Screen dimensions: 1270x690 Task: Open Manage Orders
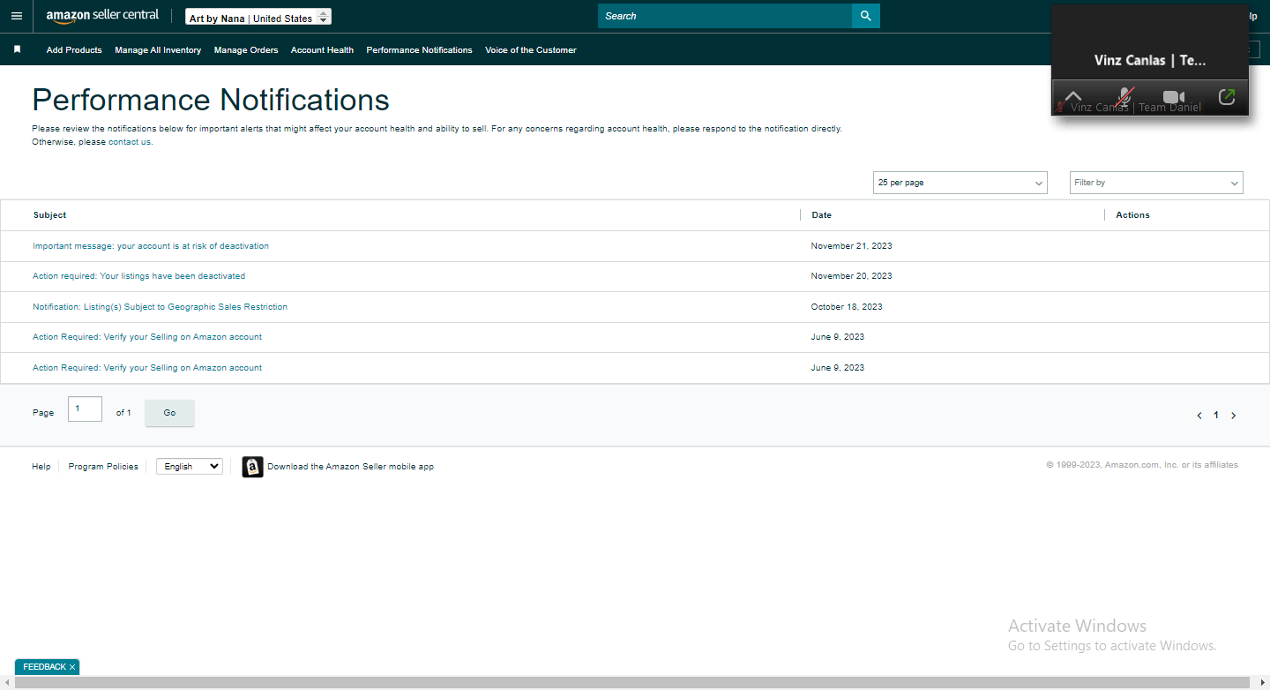tap(246, 50)
